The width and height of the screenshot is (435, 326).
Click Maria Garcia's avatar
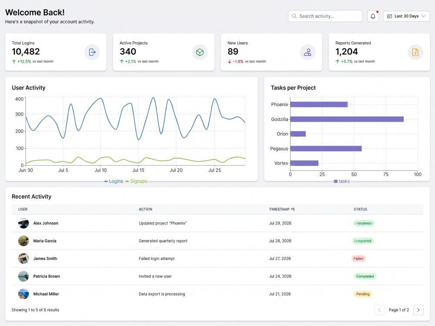23,241
